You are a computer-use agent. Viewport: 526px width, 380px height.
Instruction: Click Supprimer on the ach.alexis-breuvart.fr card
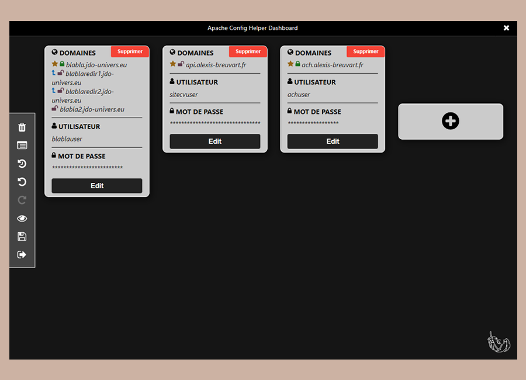click(x=366, y=51)
